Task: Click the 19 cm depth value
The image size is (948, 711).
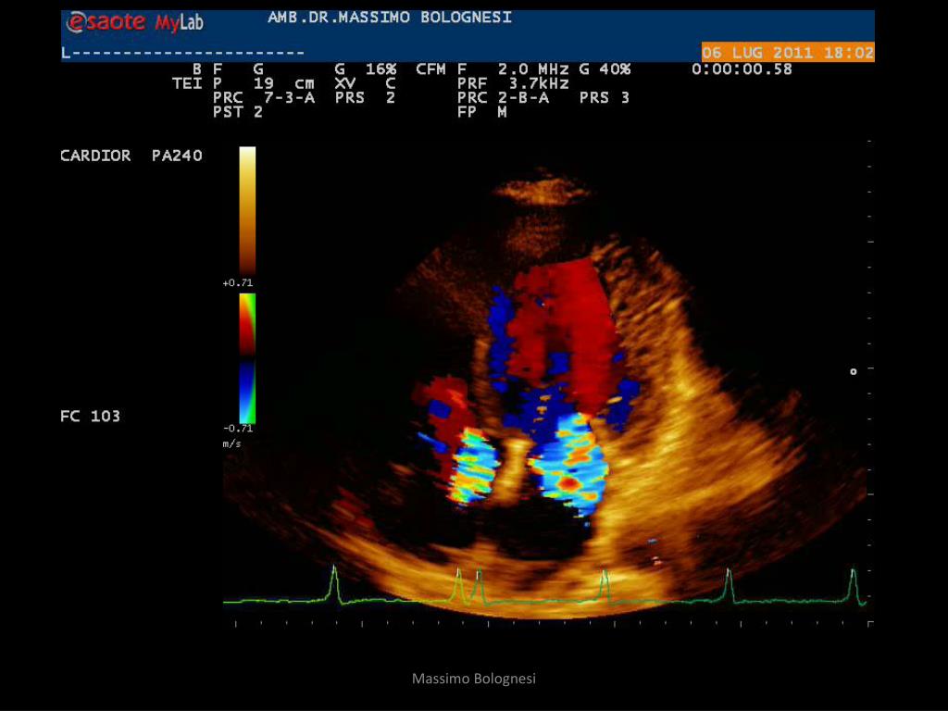Action: tap(283, 83)
